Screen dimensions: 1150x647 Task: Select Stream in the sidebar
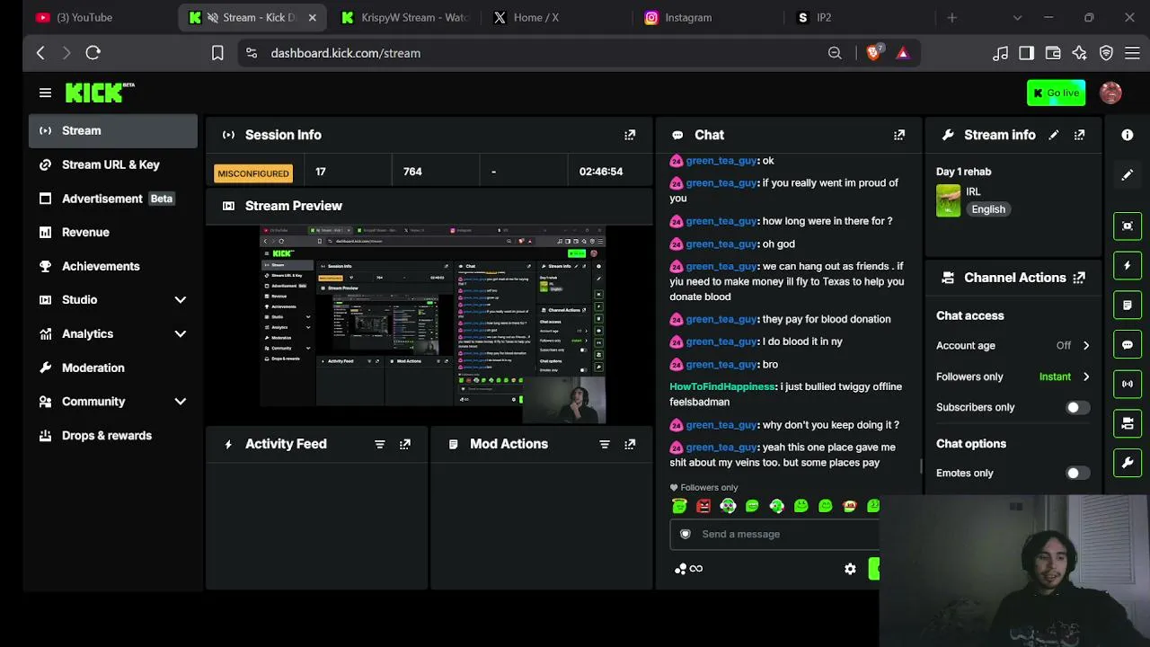pos(113,131)
